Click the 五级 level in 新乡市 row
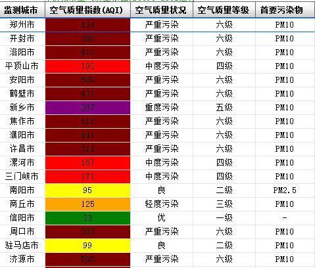The width and height of the screenshot is (315, 268). [x=224, y=108]
